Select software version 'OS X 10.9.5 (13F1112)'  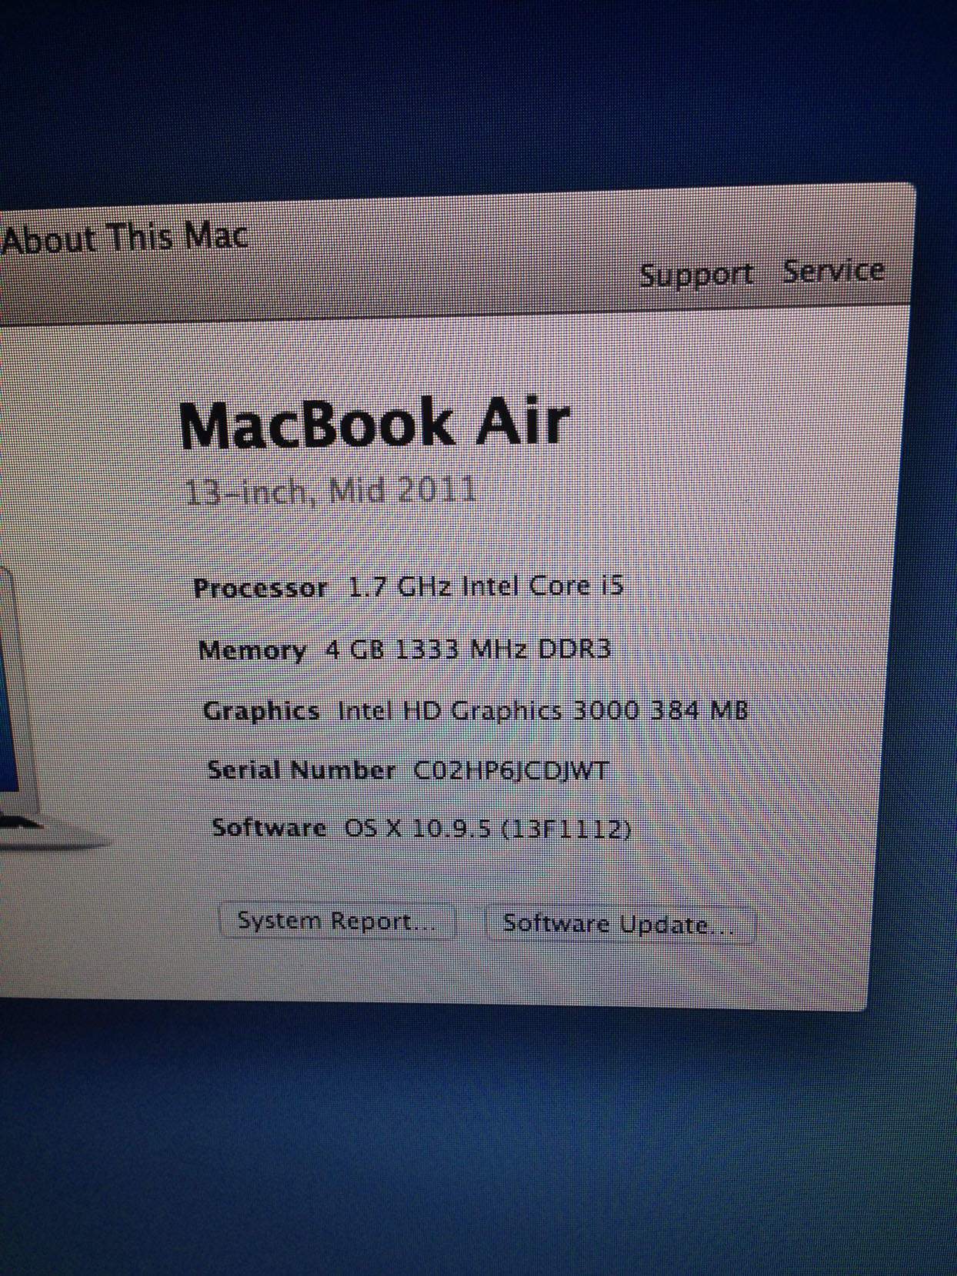pos(488,829)
